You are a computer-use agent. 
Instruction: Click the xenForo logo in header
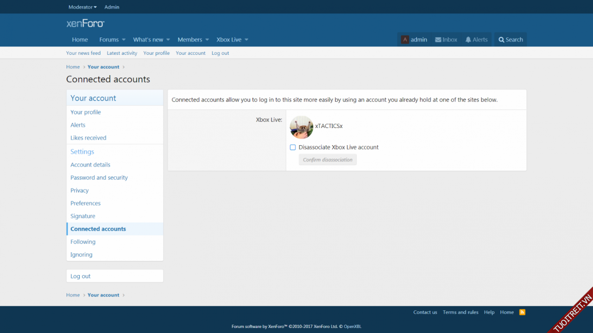(x=86, y=23)
